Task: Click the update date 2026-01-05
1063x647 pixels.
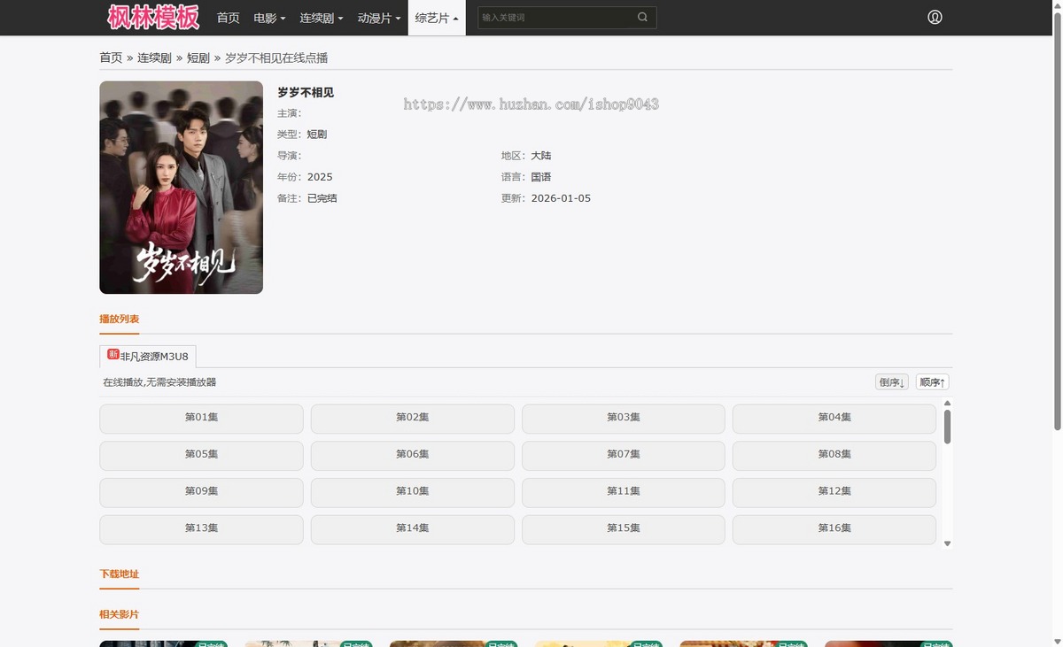Action: [x=561, y=198]
